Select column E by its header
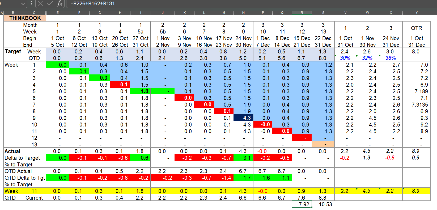The width and height of the screenshot is (437, 210). coord(57,12)
